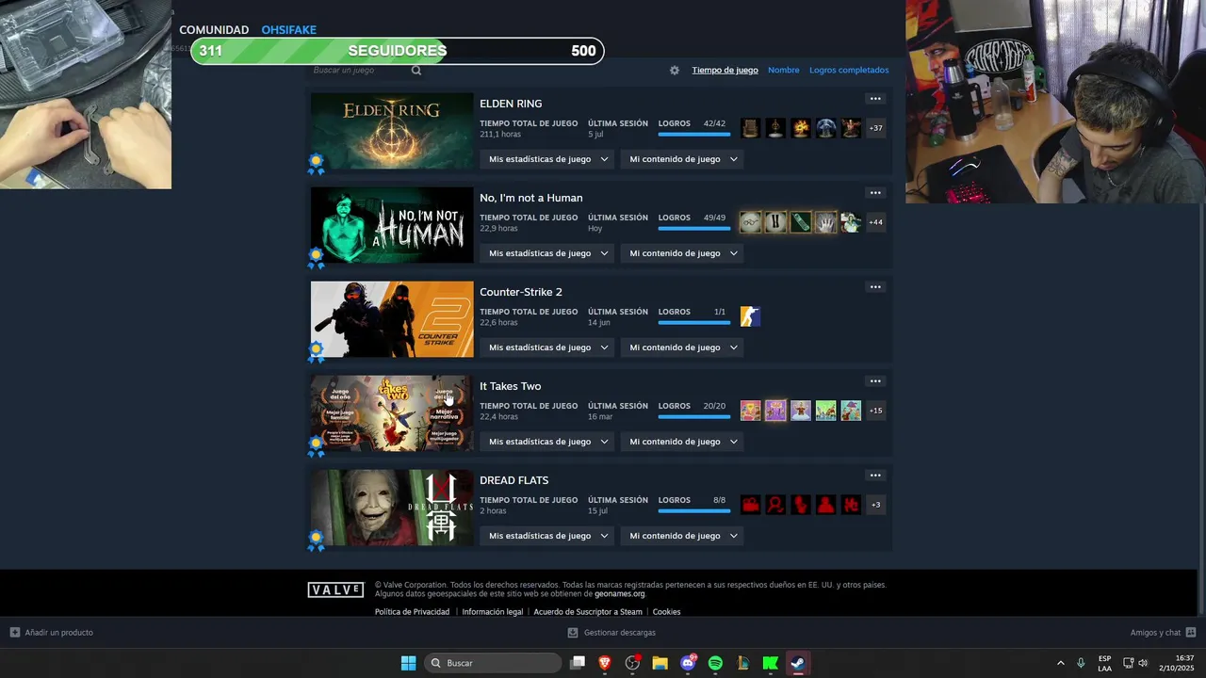Click the search magnifier in game search box
This screenshot has height=678, width=1206.
[416, 71]
